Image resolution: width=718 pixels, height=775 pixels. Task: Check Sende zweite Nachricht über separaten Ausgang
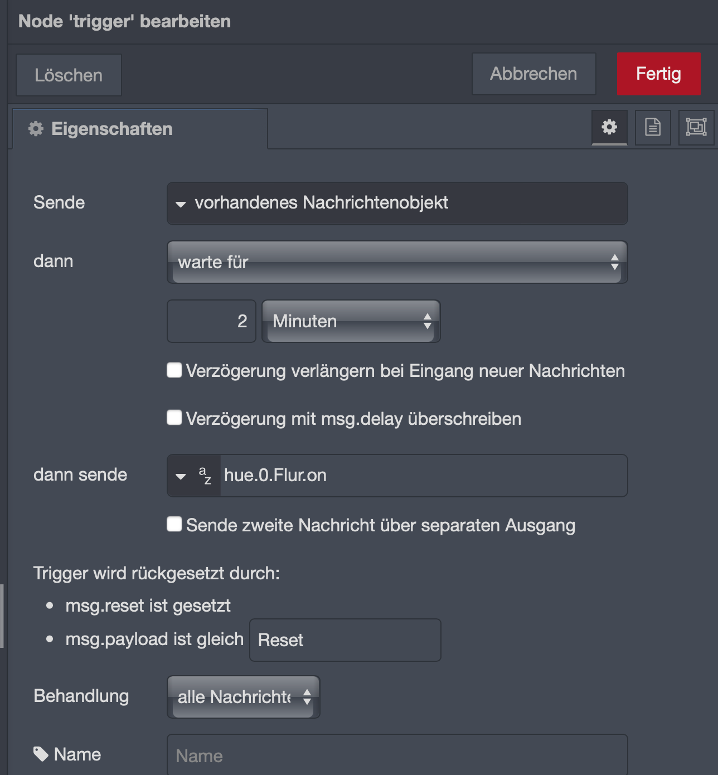point(174,524)
